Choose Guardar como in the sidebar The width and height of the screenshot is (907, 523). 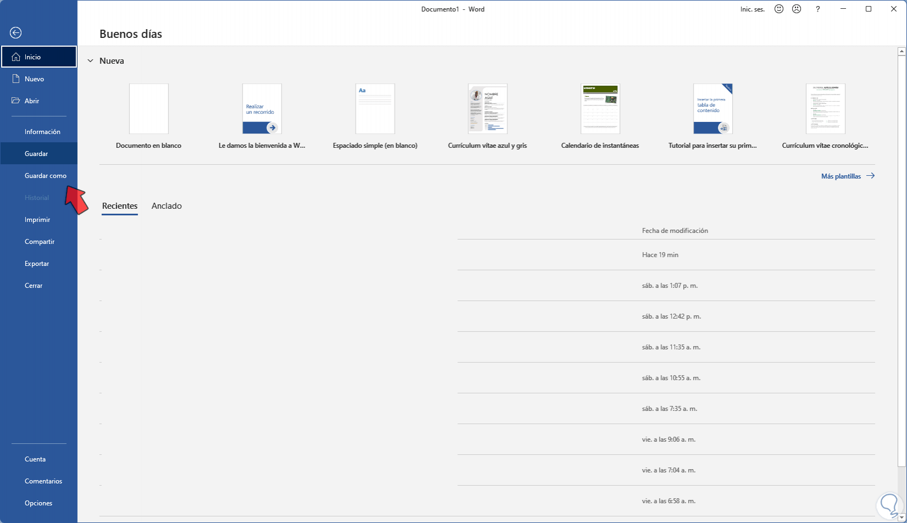point(38,176)
